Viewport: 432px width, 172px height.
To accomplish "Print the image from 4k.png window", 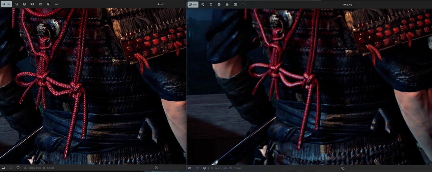I will pos(32,4).
